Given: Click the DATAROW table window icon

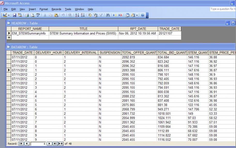Looking at the screenshot, I should (x=9, y=47).
